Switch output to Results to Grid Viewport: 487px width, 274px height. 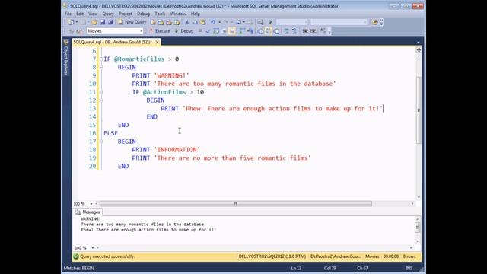point(269,31)
